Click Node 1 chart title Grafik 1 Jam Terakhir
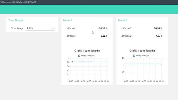 click(87, 51)
